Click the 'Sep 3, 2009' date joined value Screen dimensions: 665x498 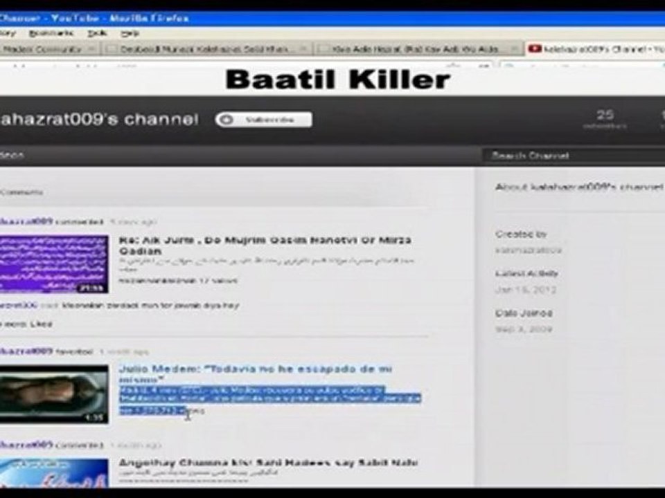(524, 329)
